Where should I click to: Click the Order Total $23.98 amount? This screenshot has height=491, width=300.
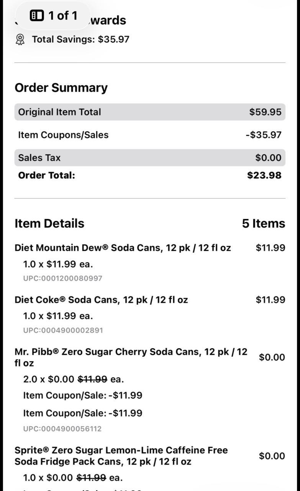(264, 175)
